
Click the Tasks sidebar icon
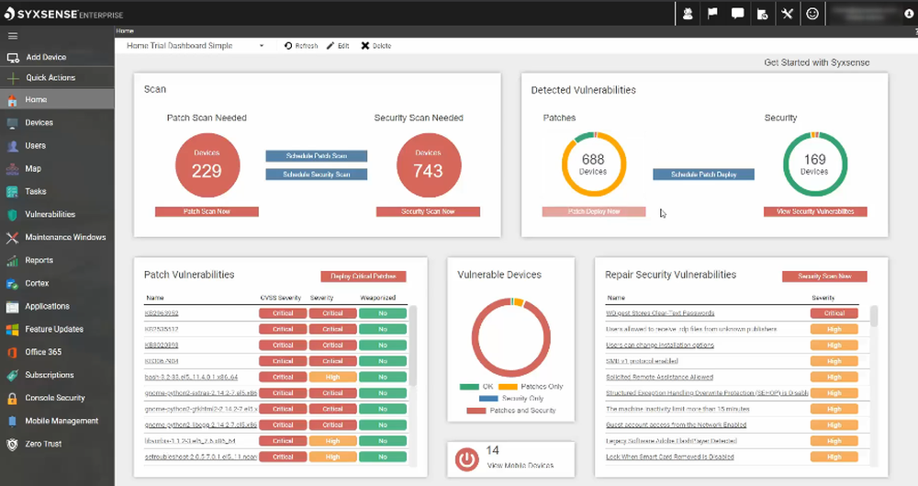click(12, 192)
